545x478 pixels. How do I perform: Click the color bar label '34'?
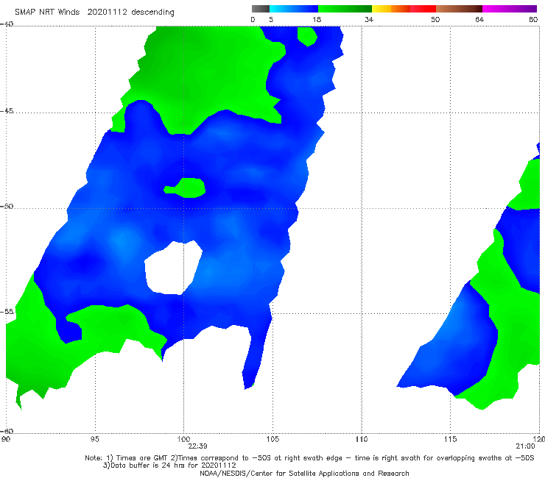click(x=369, y=19)
